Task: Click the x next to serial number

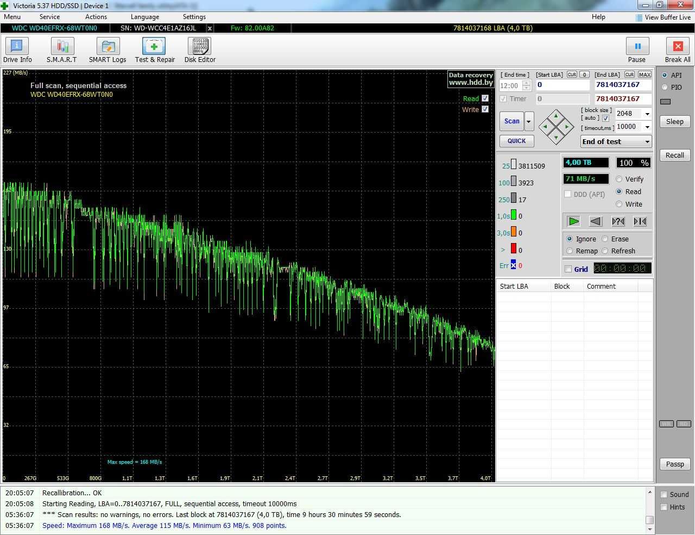Action: point(210,28)
